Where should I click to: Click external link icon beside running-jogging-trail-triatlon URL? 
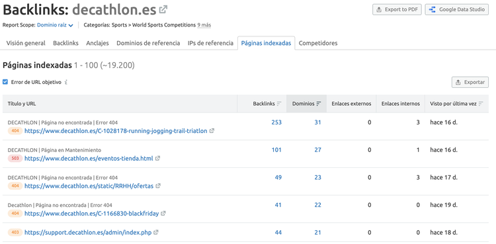point(212,131)
